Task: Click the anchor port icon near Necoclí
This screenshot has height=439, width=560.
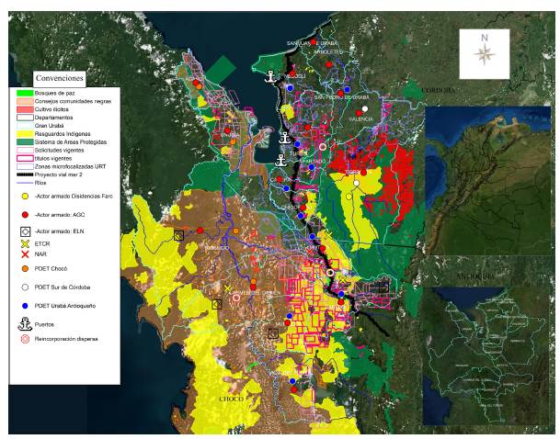Action: pyautogui.click(x=271, y=76)
